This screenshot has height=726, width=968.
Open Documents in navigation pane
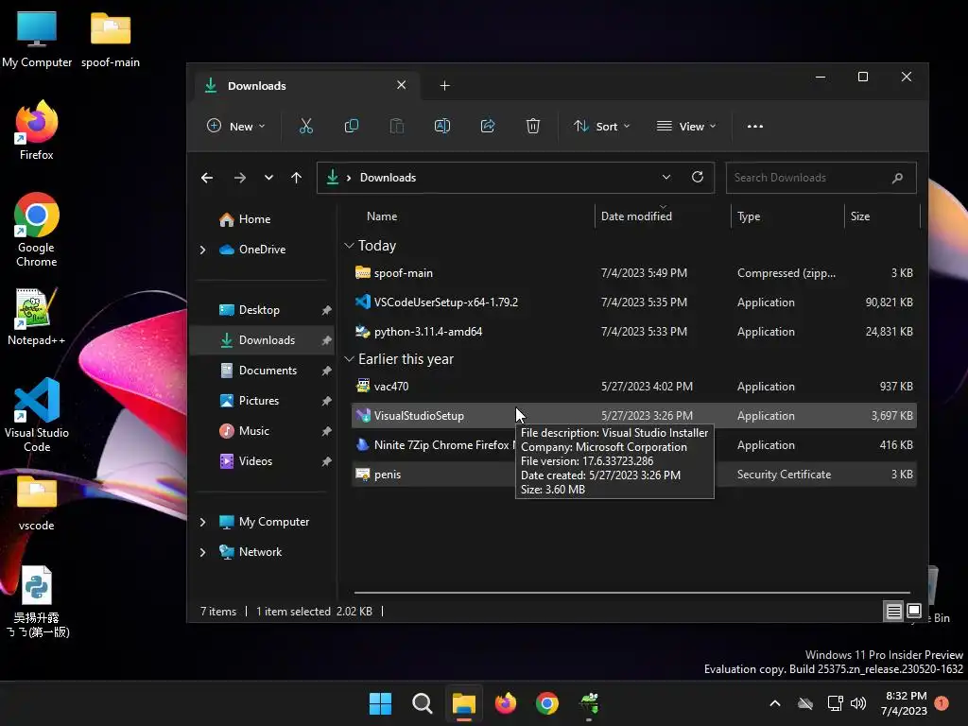pyautogui.click(x=259, y=371)
